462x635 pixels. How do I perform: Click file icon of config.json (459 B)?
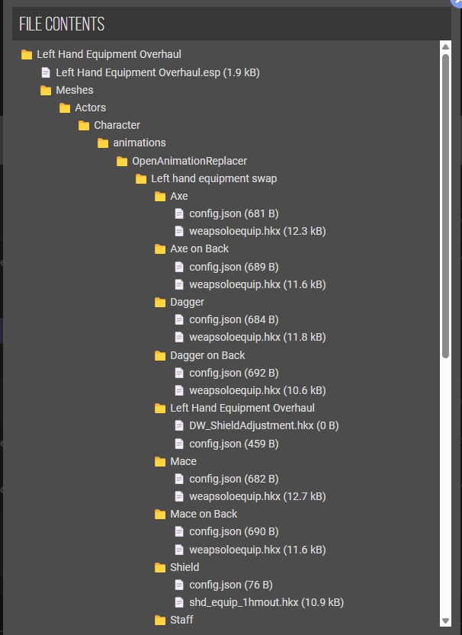(179, 444)
